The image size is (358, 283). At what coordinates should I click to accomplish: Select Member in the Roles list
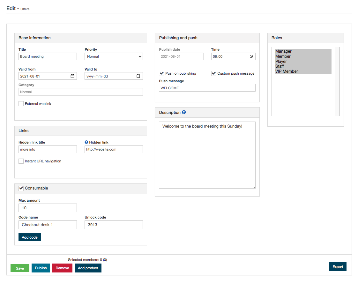[303, 56]
